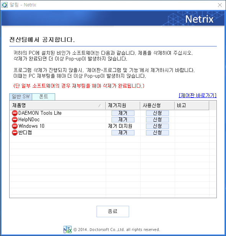This screenshot has width=226, height=236.
Task: Click the red block icon beside HelpNDoc
Action: (x=15, y=120)
